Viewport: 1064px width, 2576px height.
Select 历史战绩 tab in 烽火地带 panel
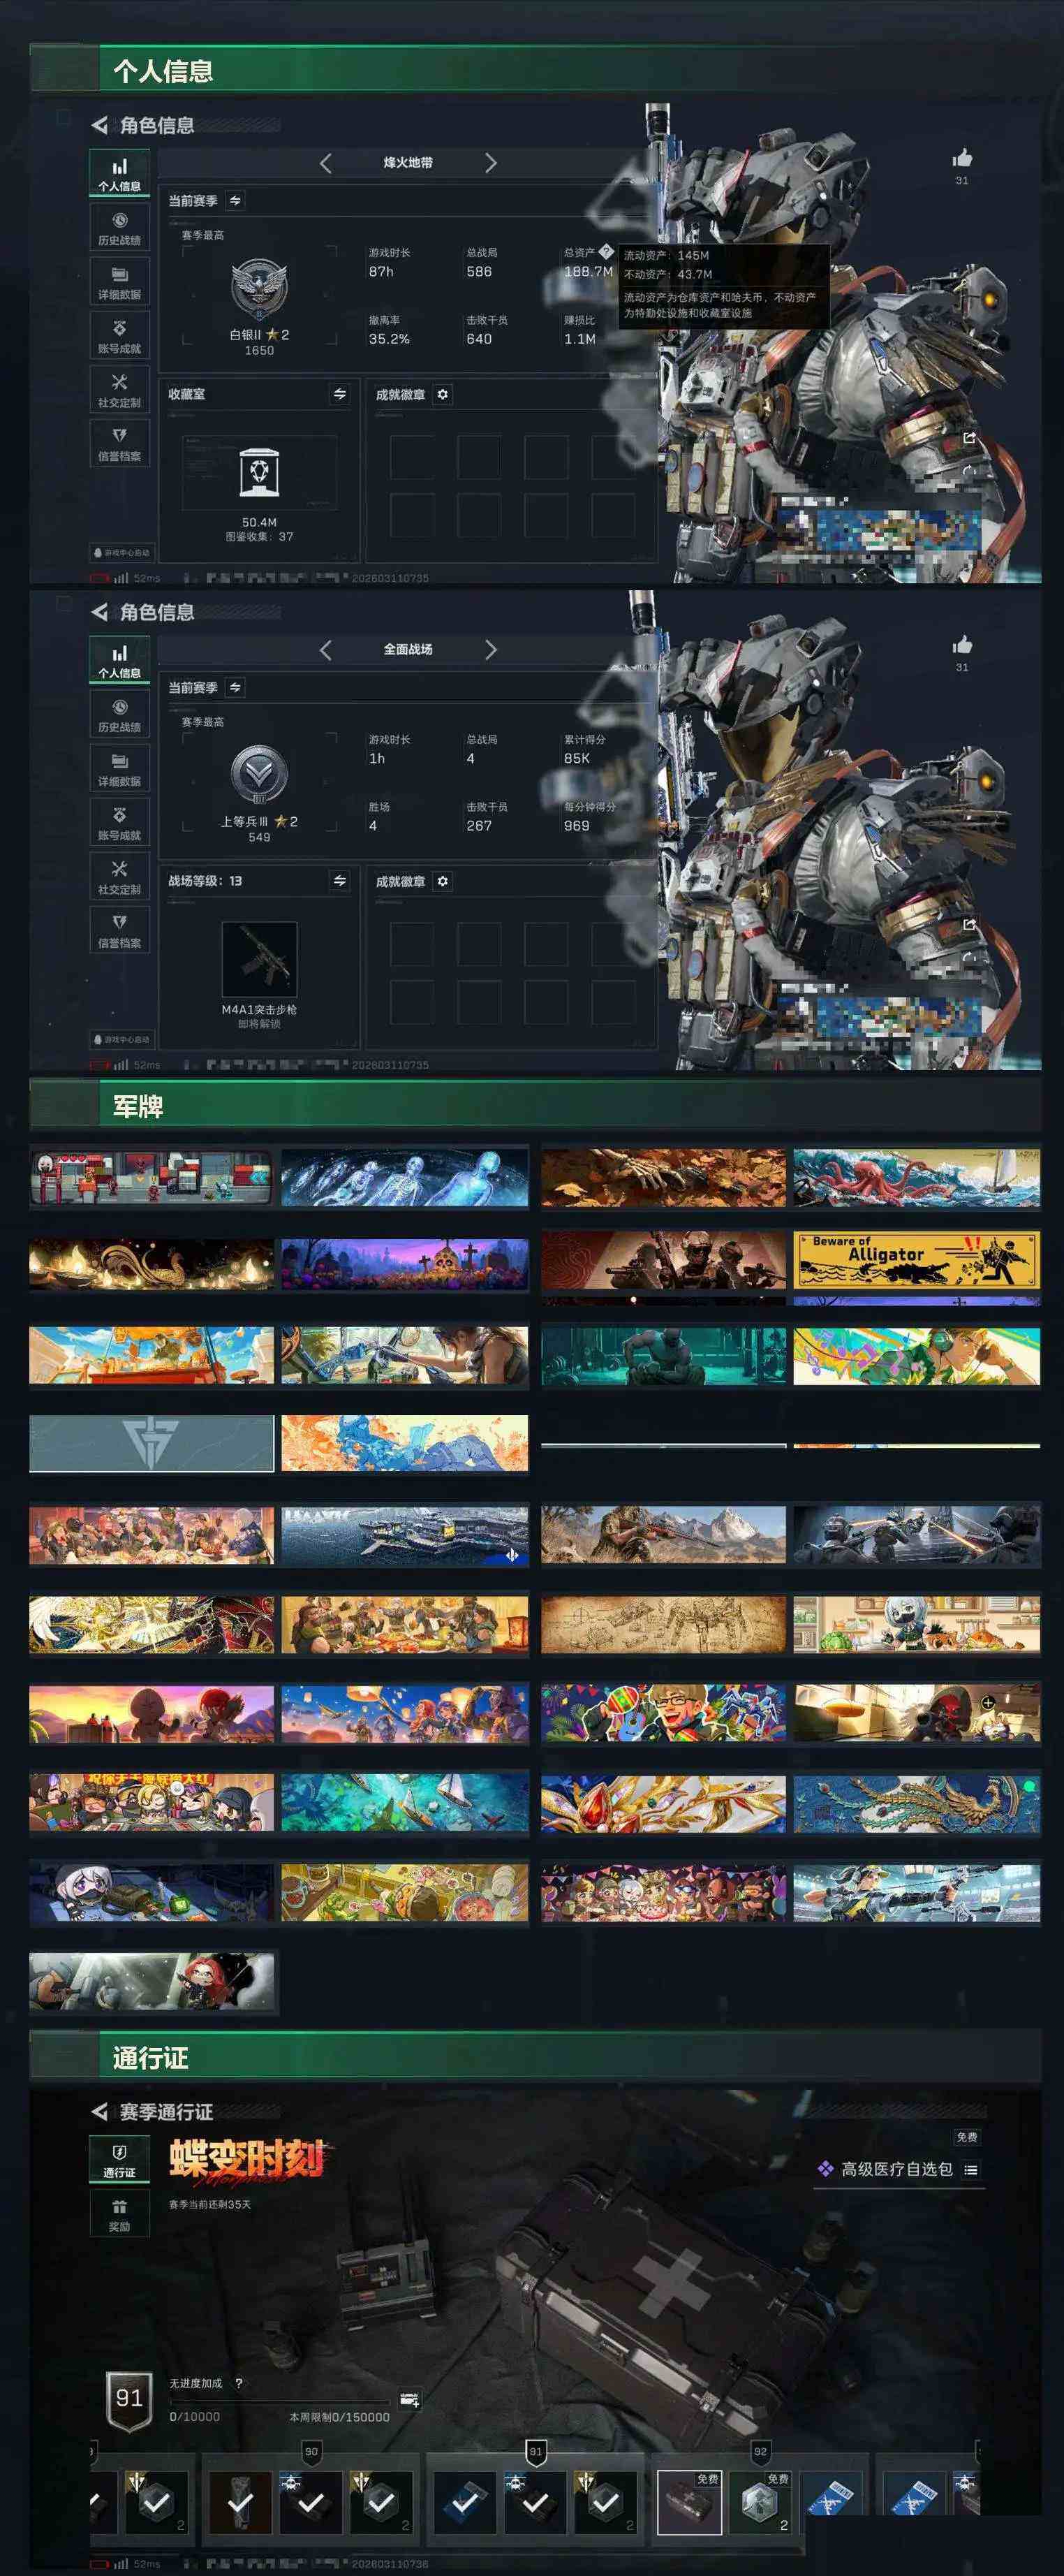(119, 228)
